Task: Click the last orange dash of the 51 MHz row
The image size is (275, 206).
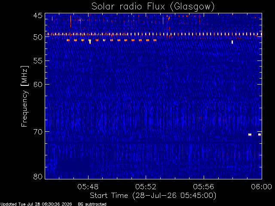Action: pyautogui.click(x=155, y=40)
